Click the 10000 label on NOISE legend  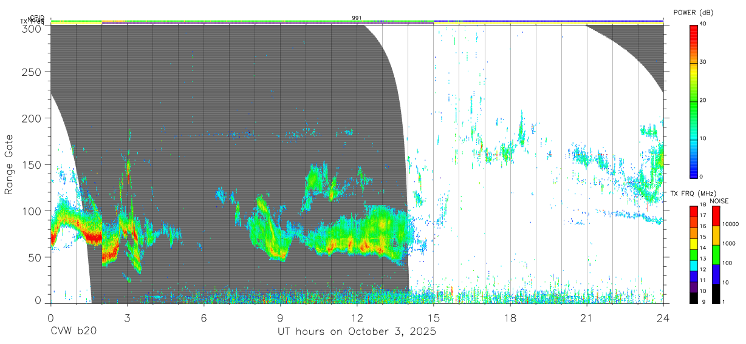coord(731,224)
